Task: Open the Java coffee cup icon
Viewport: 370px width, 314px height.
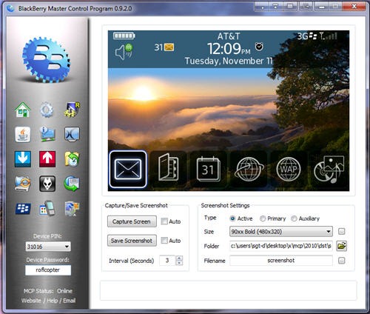Action: 23,135
